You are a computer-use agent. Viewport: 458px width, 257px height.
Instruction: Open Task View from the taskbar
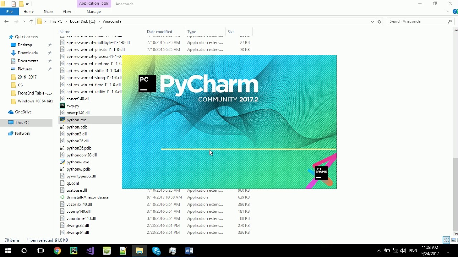pyautogui.click(x=40, y=251)
